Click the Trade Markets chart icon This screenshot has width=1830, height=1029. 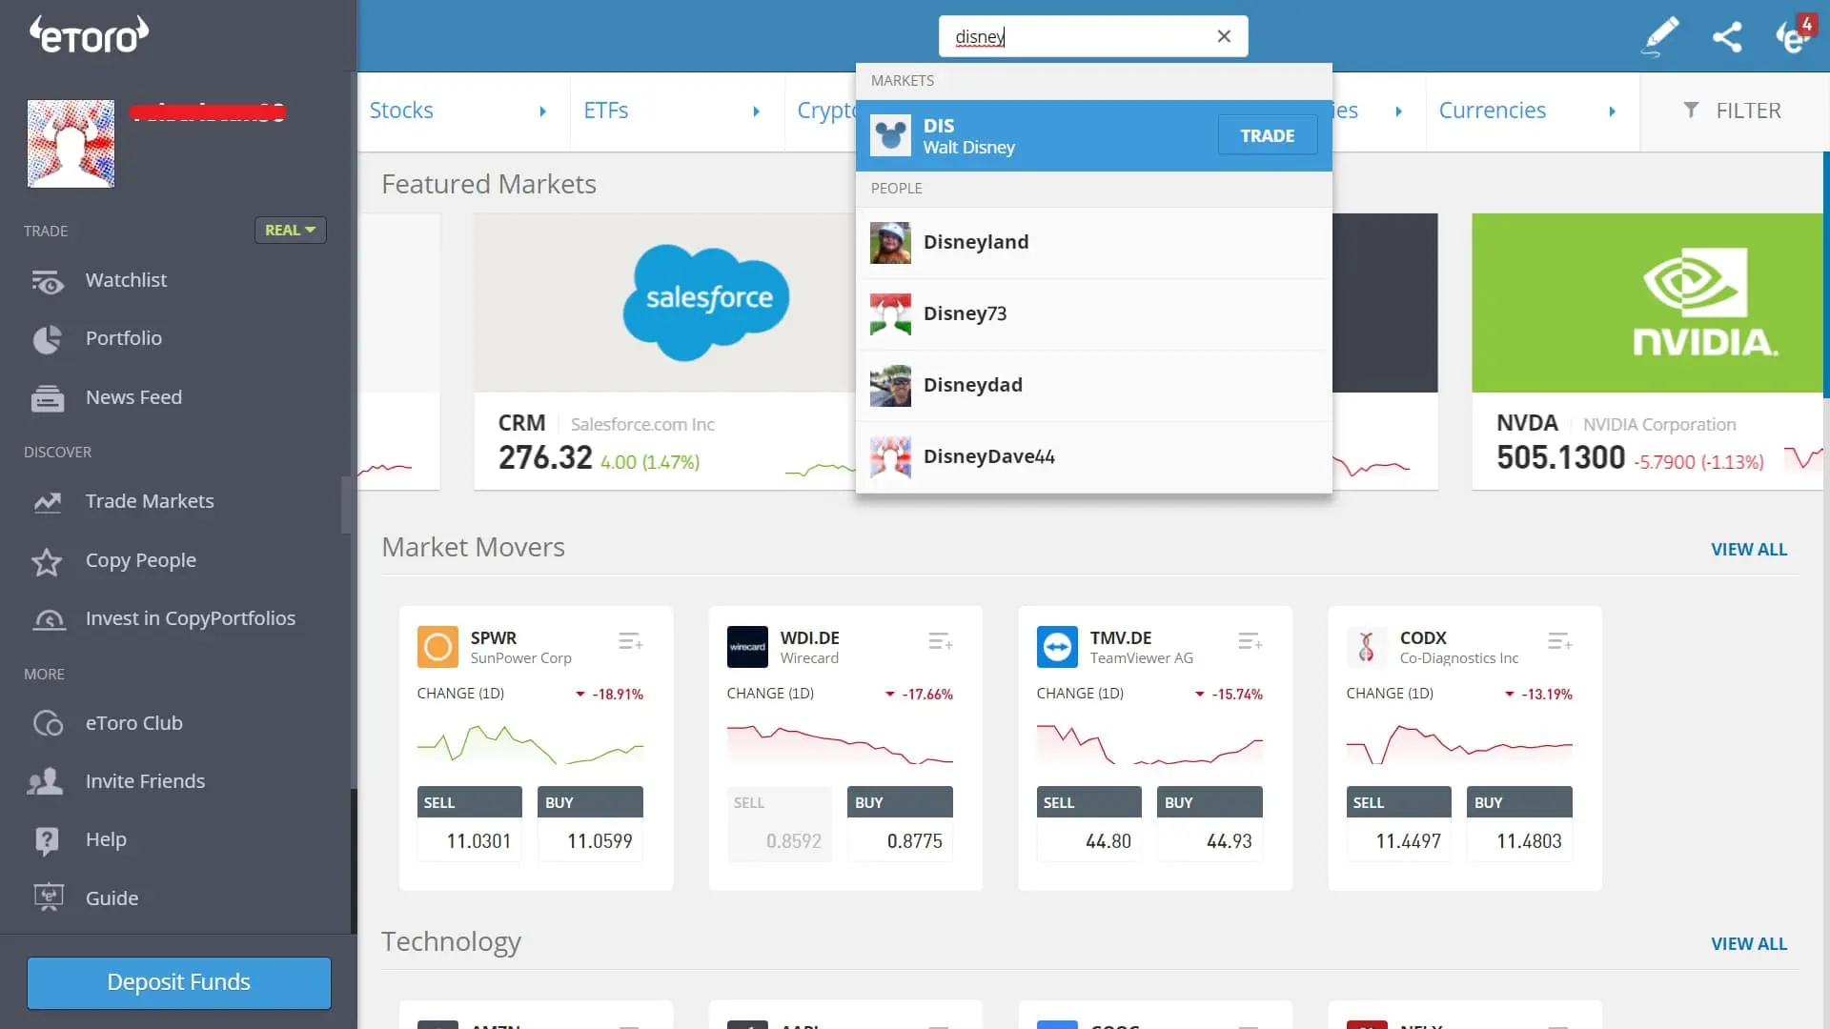[x=47, y=502]
